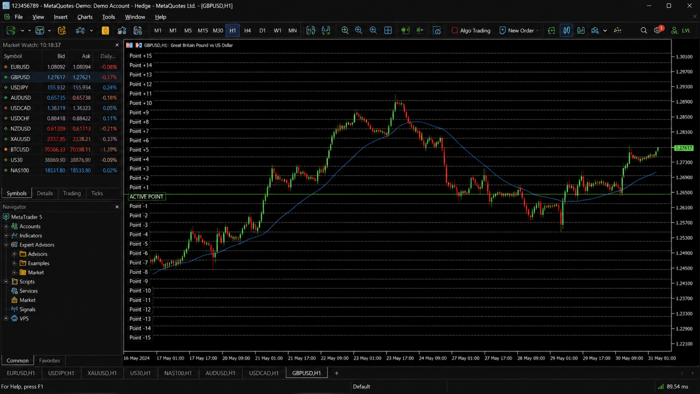This screenshot has width=700, height=394.
Task: Click the ACTIVE POINT label on chart
Action: pyautogui.click(x=146, y=197)
